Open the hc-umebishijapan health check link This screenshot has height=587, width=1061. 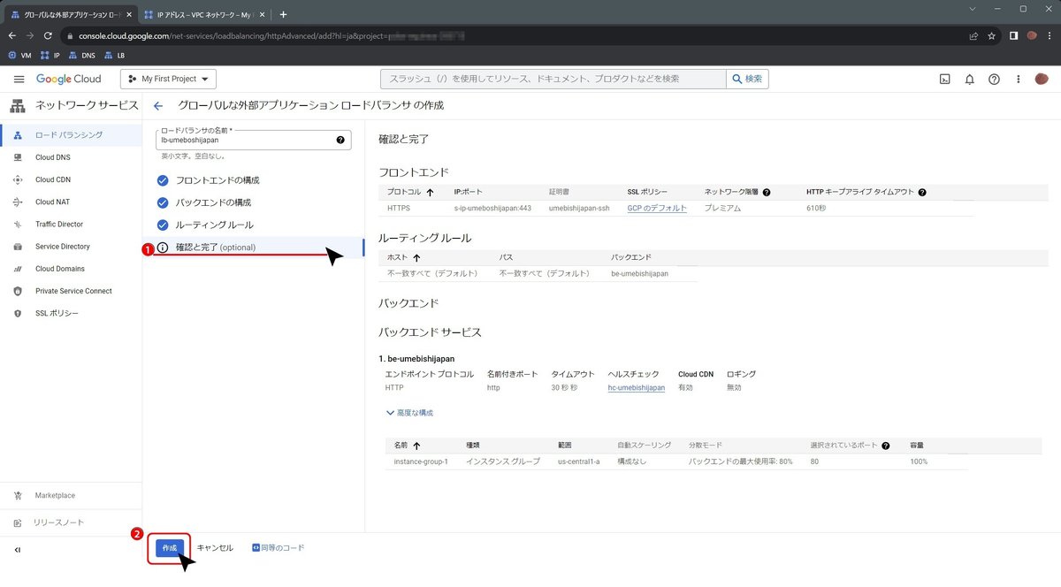click(x=637, y=388)
